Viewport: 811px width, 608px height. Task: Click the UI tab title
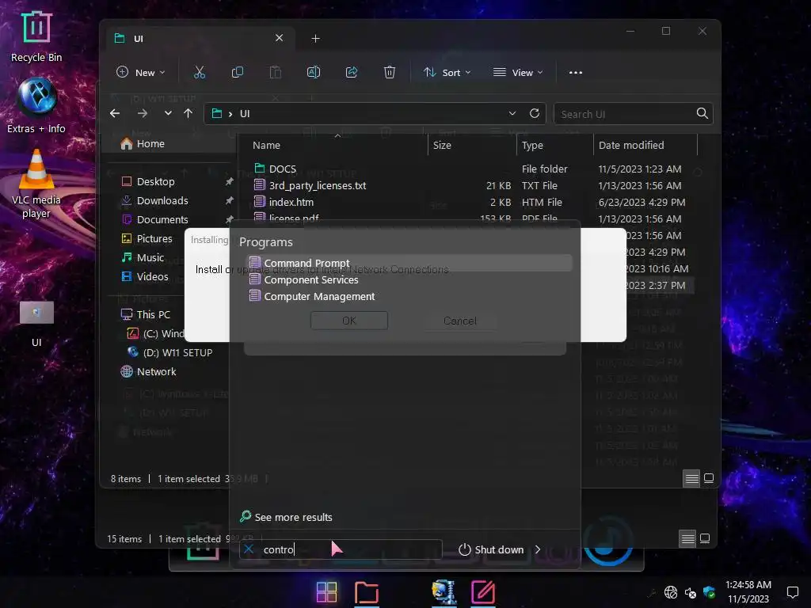[x=139, y=39]
